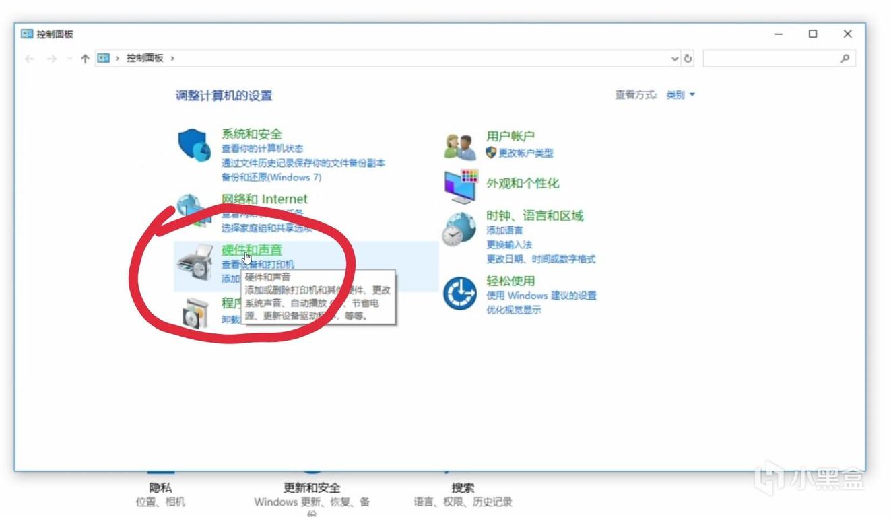Click the 更改帐户类型 link
The height and width of the screenshot is (517, 891).
(x=525, y=153)
